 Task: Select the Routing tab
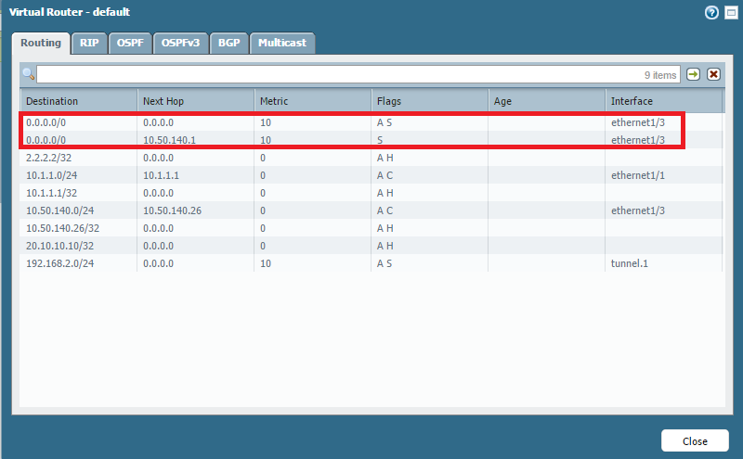[x=41, y=43]
